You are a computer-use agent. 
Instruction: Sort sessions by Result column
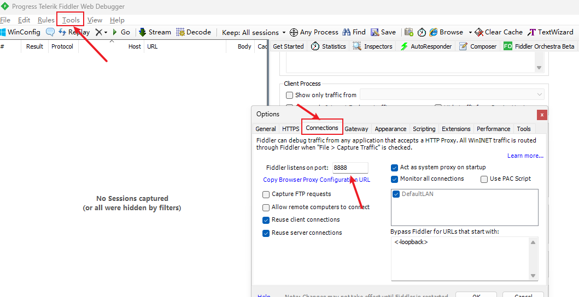tap(34, 46)
